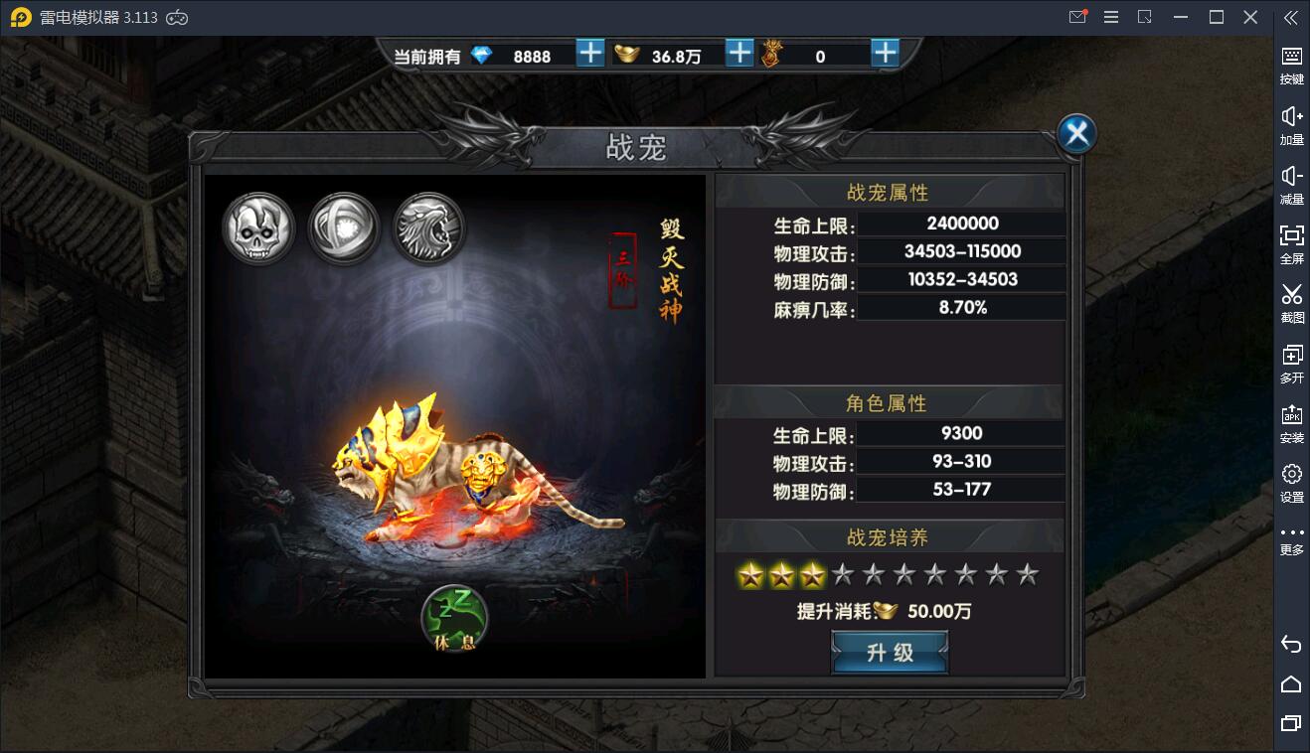Open the 按键 keyboard mapping tool
The height and width of the screenshot is (753, 1310).
pos(1291,65)
